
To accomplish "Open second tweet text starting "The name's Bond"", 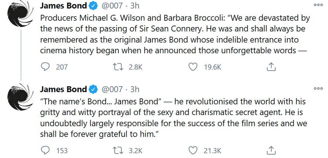I will (x=173, y=118).
